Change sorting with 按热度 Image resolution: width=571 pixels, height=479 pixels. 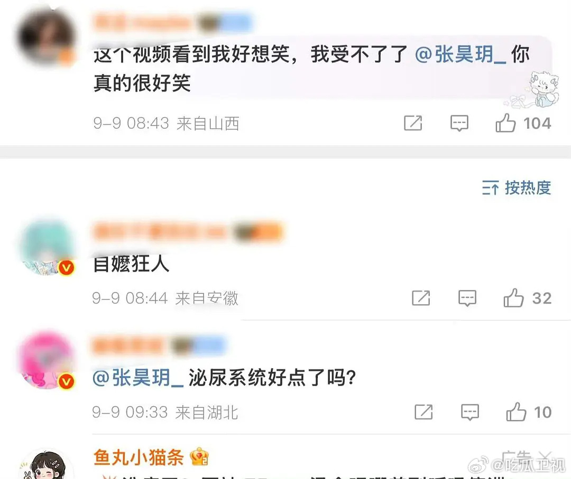(517, 188)
